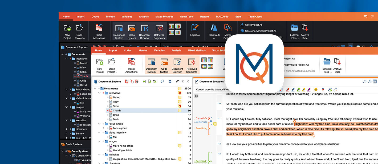378x164 pixels.
Task: Expand the Survey folder in dark window tree
Action: click(x=67, y=134)
